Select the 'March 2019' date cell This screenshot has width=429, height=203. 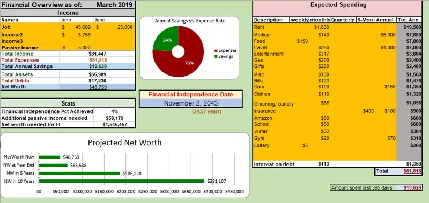114,5
